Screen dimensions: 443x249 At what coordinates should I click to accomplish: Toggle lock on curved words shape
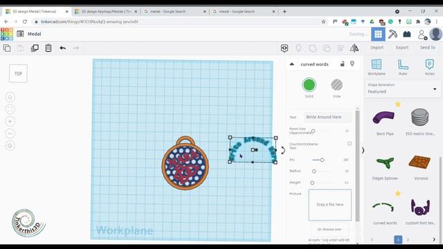point(342,64)
